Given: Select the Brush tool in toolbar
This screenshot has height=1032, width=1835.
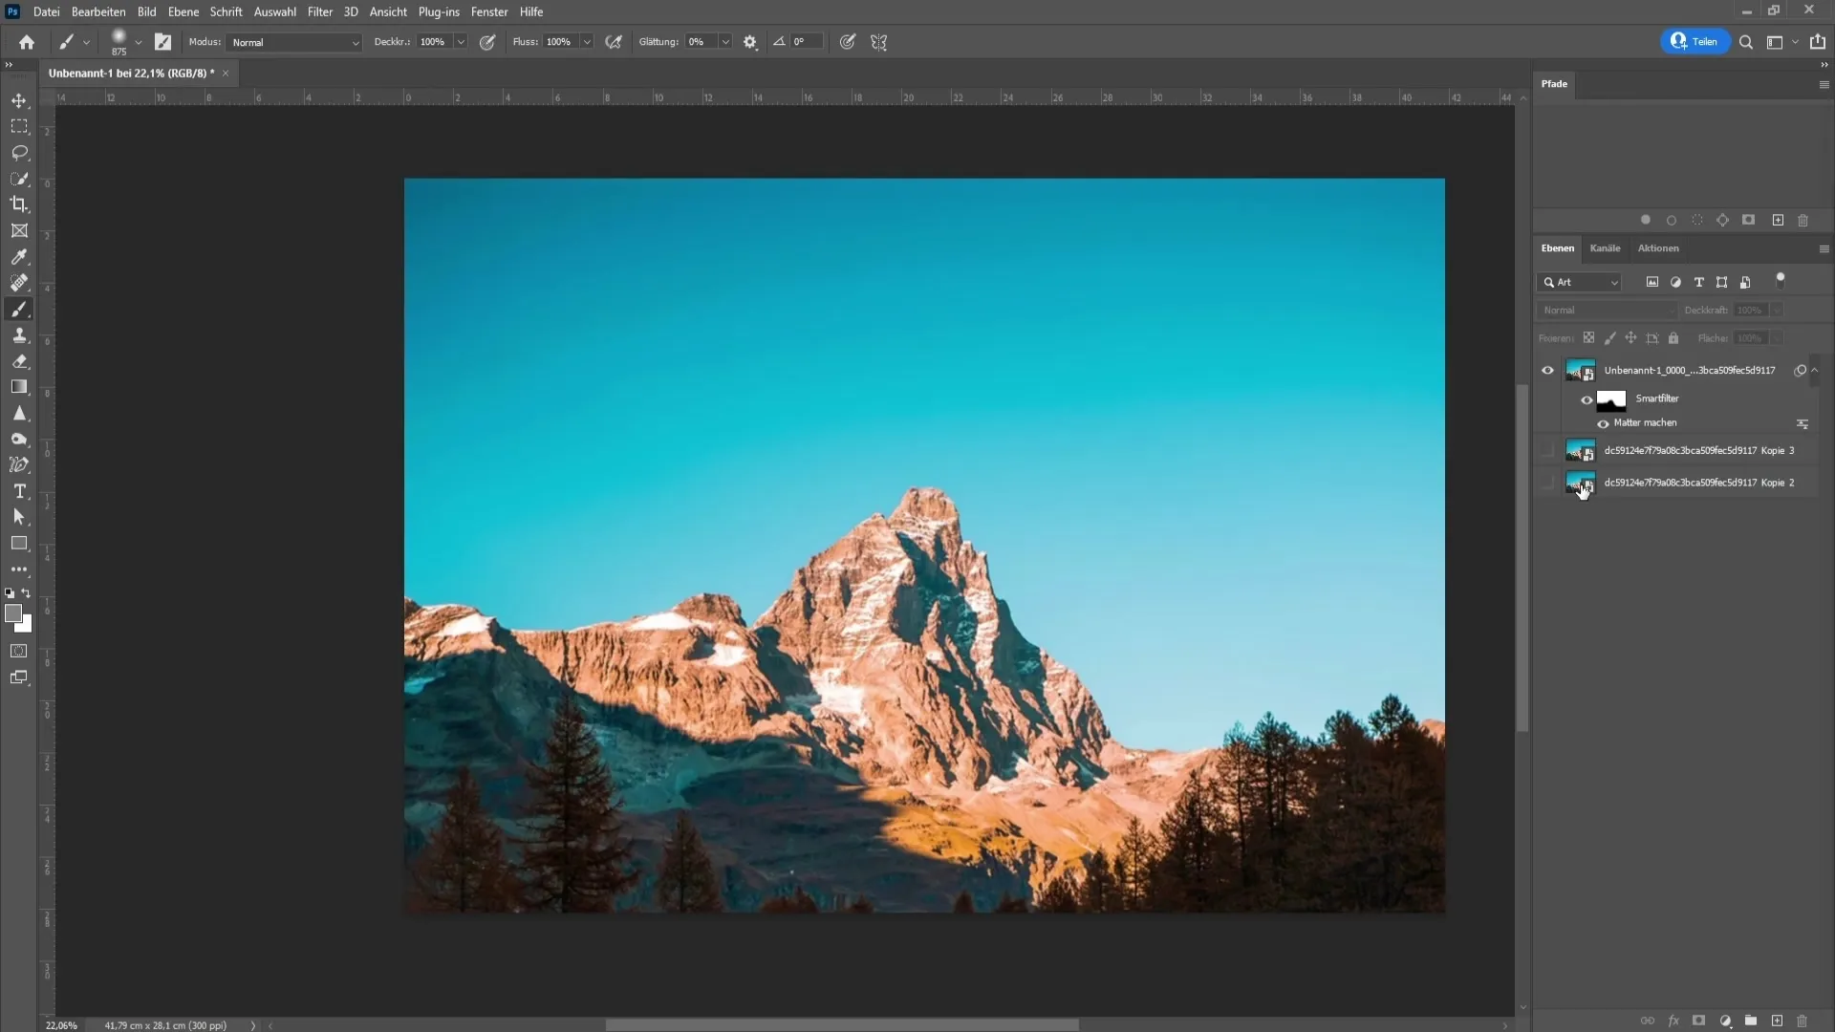Looking at the screenshot, I should pos(19,310).
